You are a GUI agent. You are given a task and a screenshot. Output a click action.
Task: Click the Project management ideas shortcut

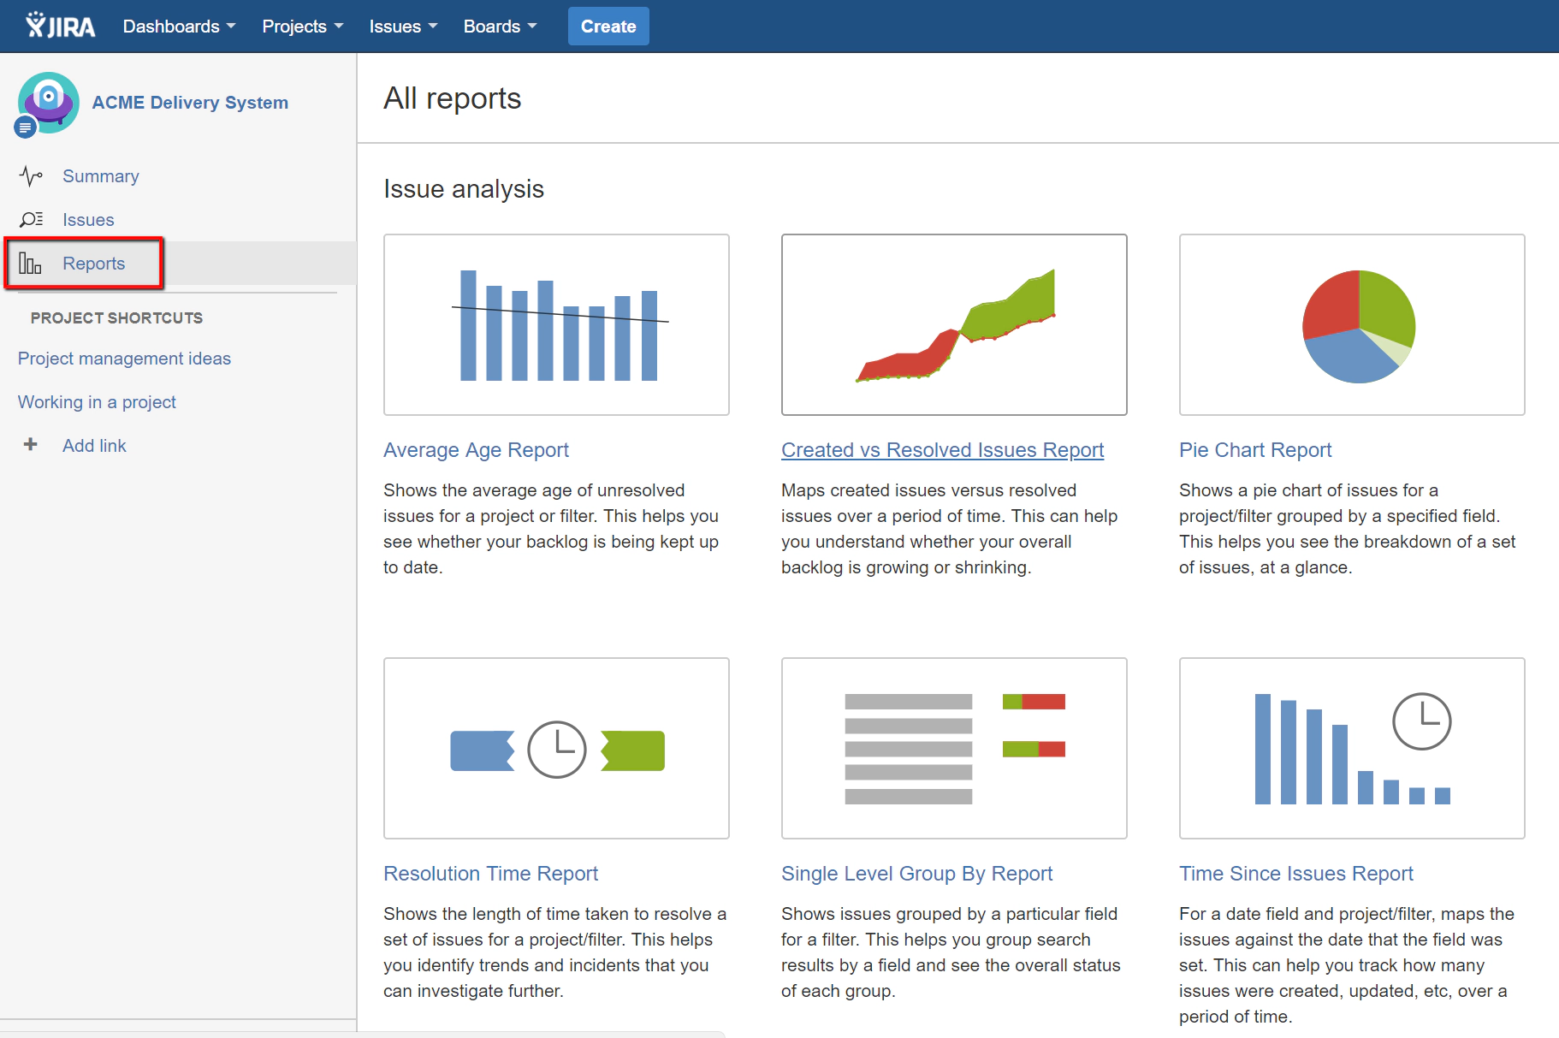click(x=124, y=359)
